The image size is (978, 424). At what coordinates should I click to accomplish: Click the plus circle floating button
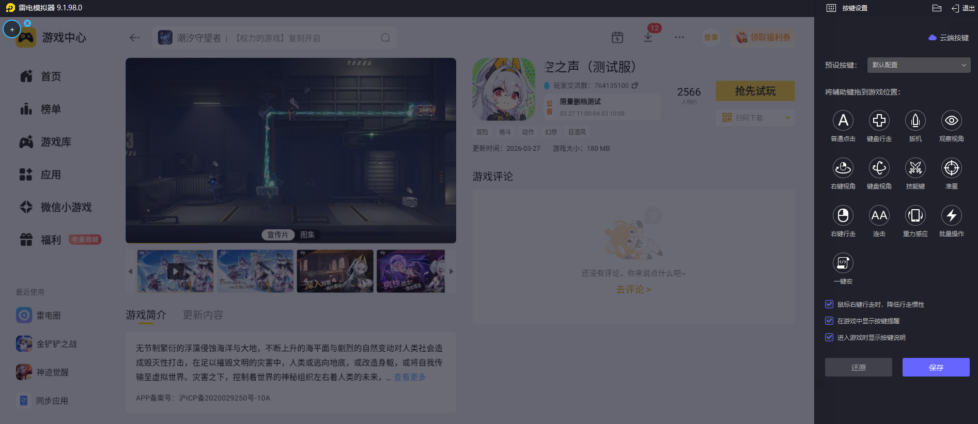pyautogui.click(x=12, y=29)
